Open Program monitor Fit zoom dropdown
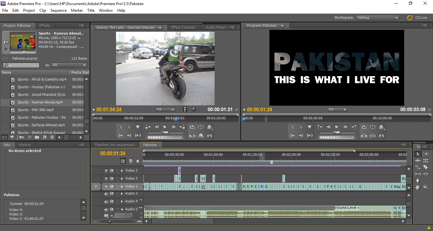This screenshot has width=433, height=231. 337,109
